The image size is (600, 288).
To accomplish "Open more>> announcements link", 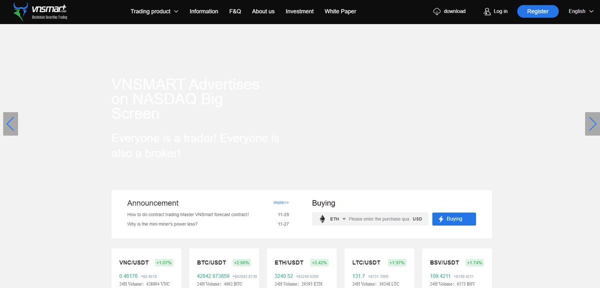I will click(x=281, y=202).
